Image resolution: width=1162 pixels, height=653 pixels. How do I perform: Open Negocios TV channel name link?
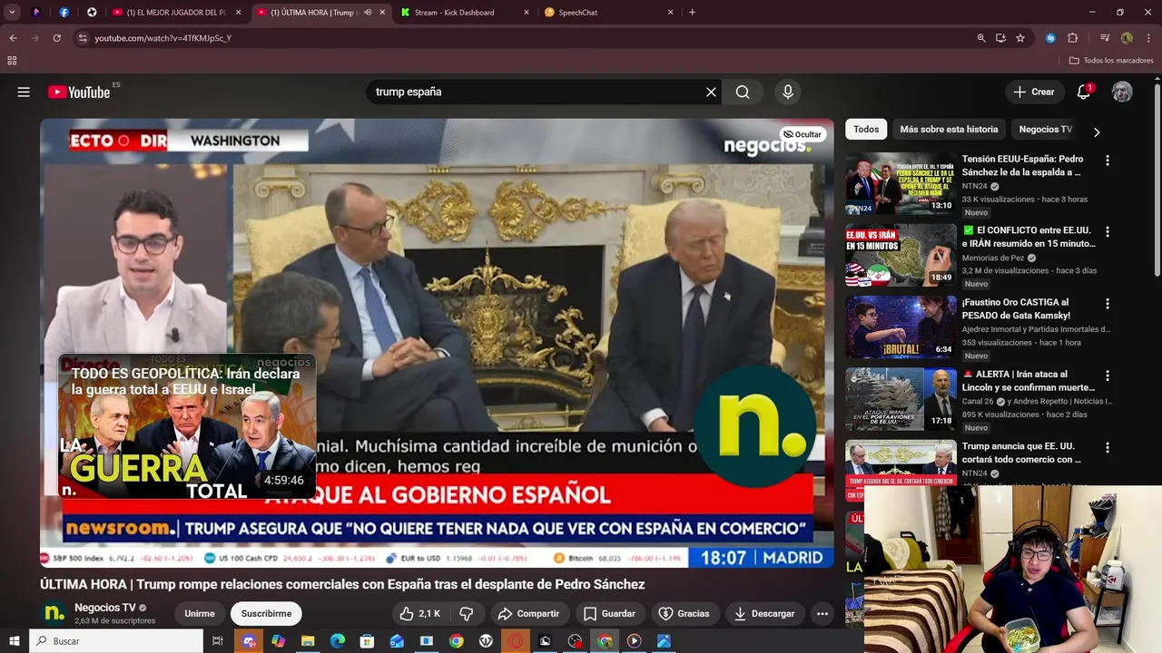[104, 608]
